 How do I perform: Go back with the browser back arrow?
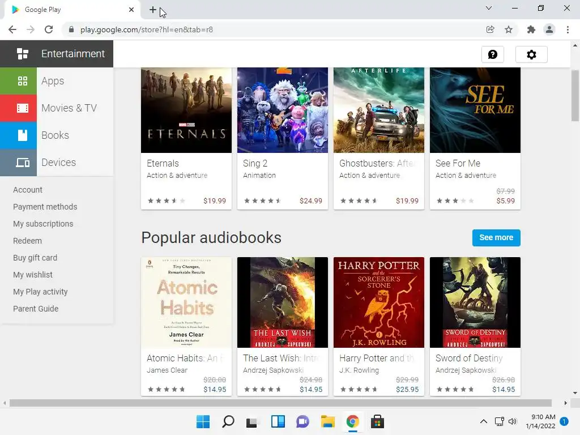pos(12,29)
